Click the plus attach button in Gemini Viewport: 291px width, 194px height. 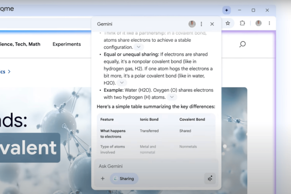tap(103, 178)
